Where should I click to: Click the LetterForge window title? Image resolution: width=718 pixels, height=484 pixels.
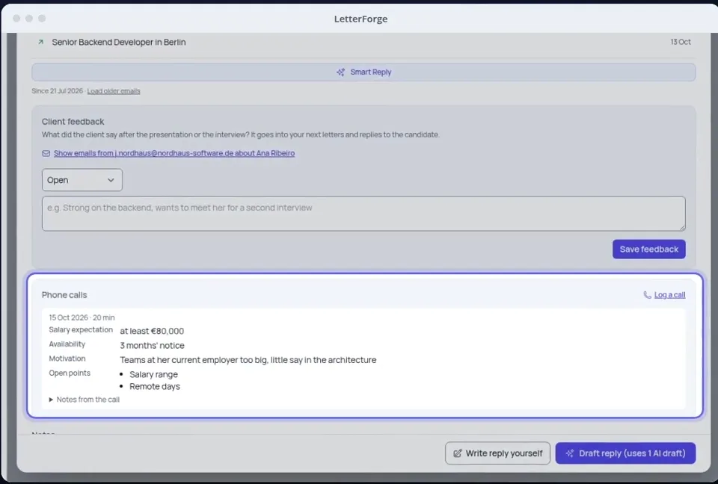pyautogui.click(x=360, y=19)
